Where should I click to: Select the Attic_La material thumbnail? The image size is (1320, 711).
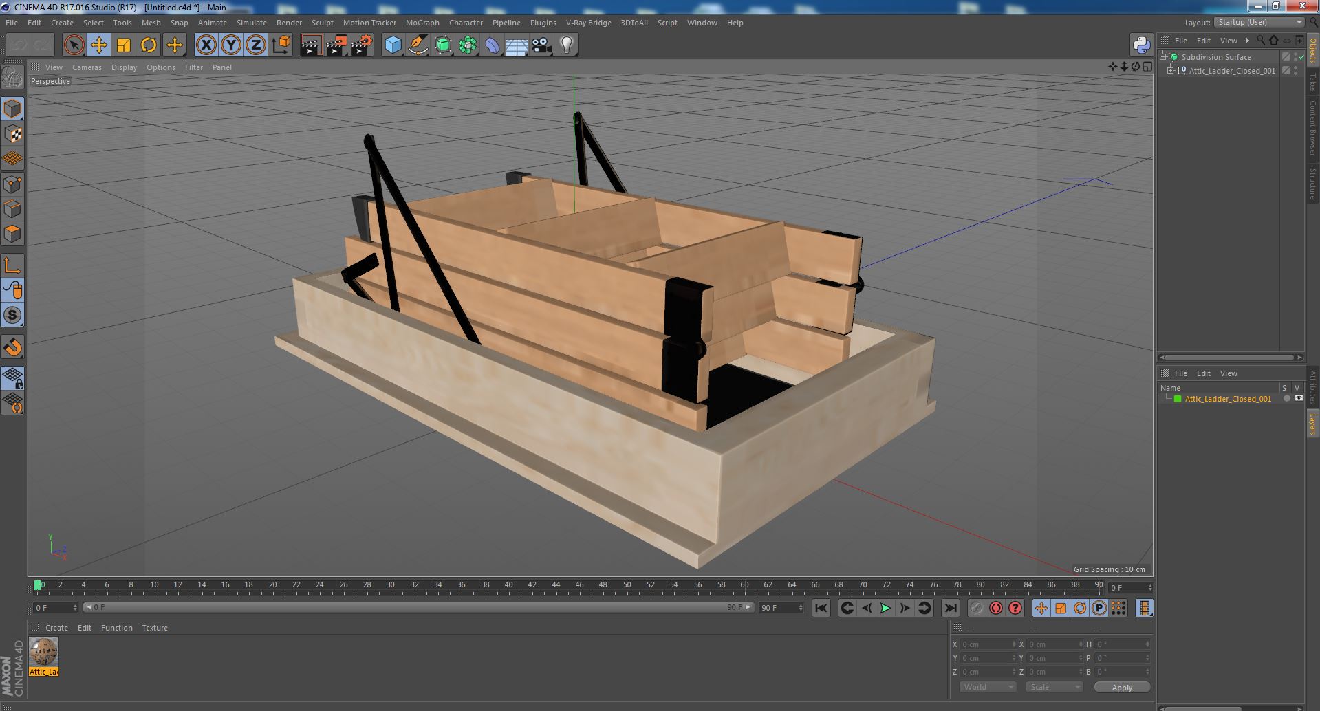pos(44,651)
